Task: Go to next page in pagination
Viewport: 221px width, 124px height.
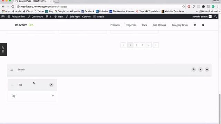Action: 156,45
